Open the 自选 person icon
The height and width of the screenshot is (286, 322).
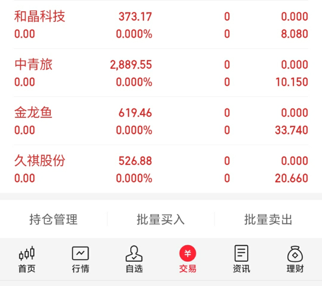coord(134,253)
